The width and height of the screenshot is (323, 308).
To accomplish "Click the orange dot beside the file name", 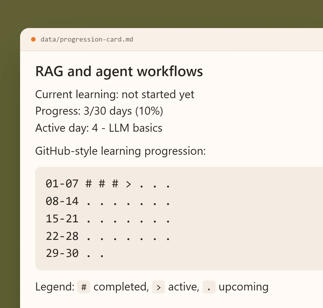I will (x=33, y=39).
